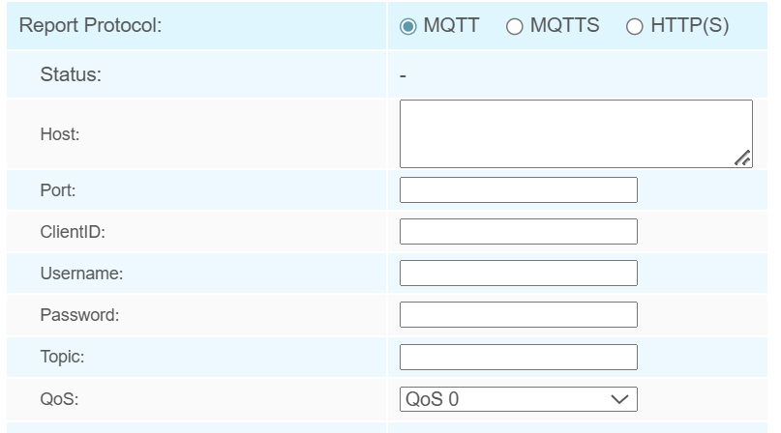
Task: Click the "Status:" label text
Action: click(71, 74)
